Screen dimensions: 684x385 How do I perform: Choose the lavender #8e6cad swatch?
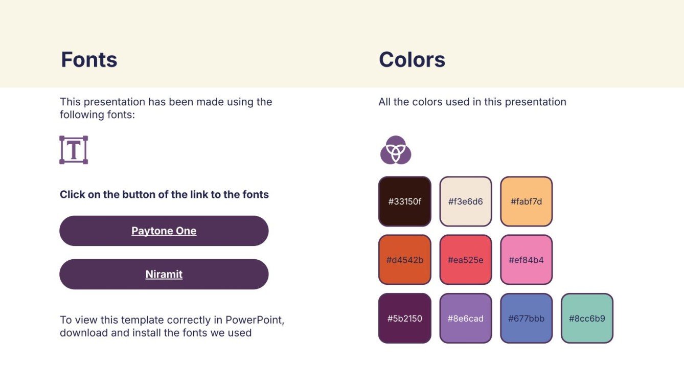tap(465, 318)
